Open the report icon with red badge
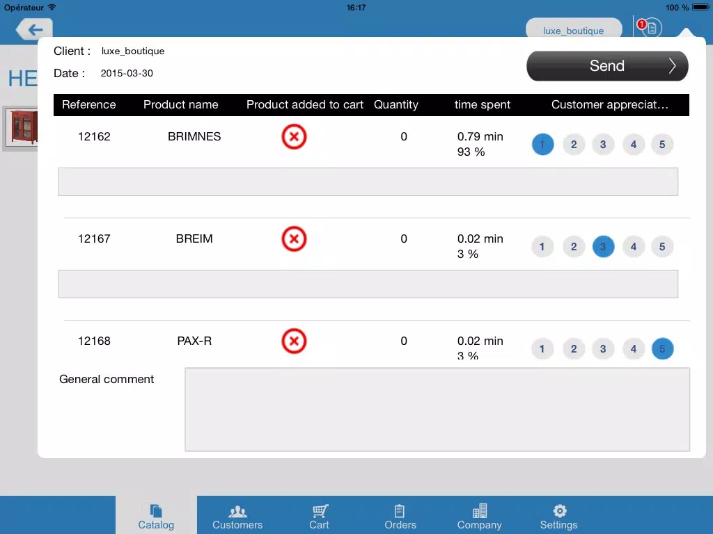The image size is (713, 534). (x=649, y=28)
